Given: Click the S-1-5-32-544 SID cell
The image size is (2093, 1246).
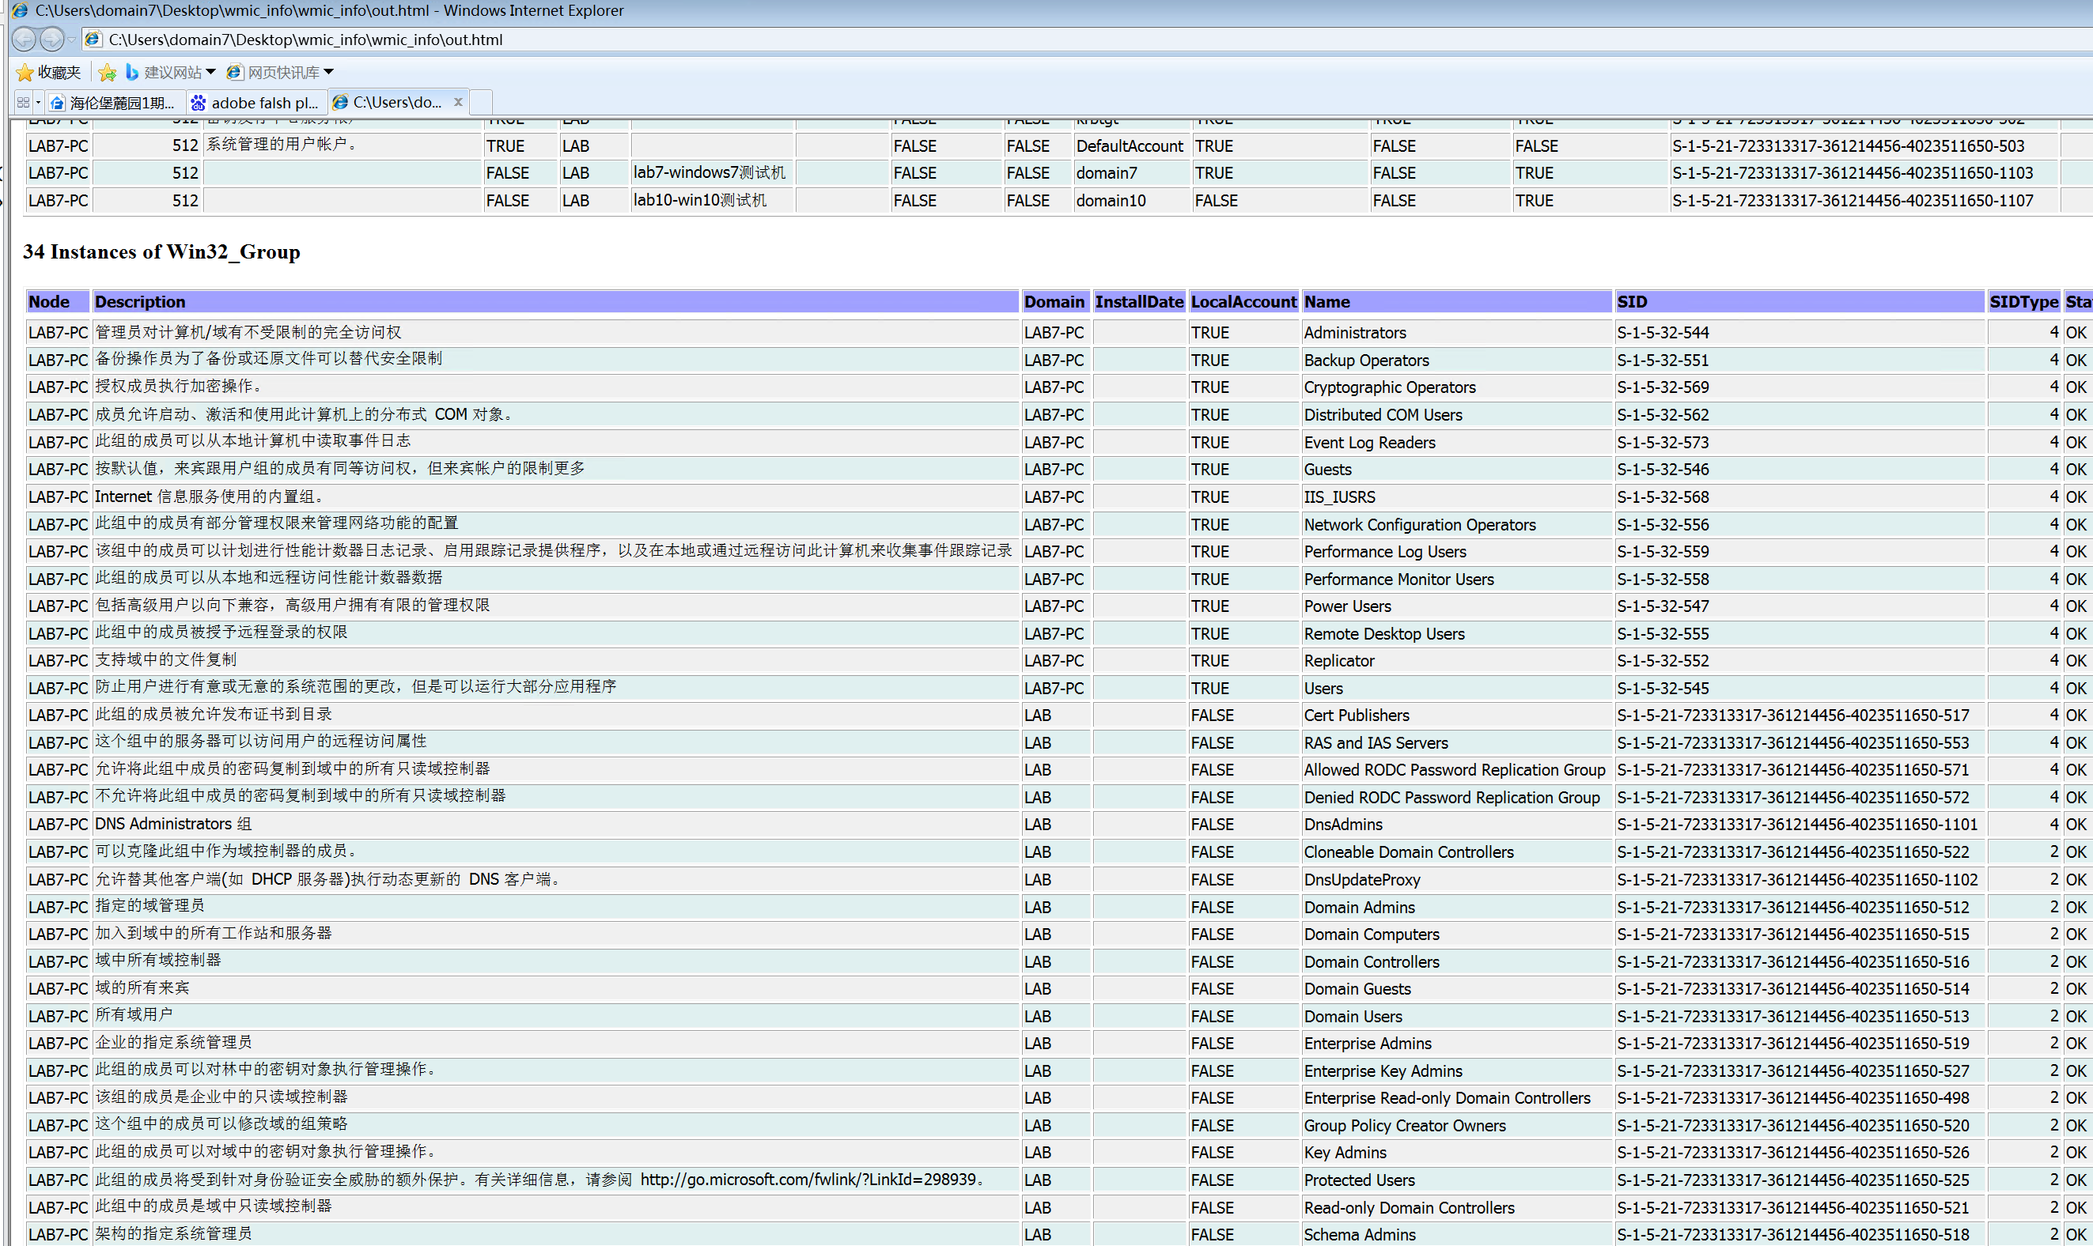Looking at the screenshot, I should coord(1799,333).
